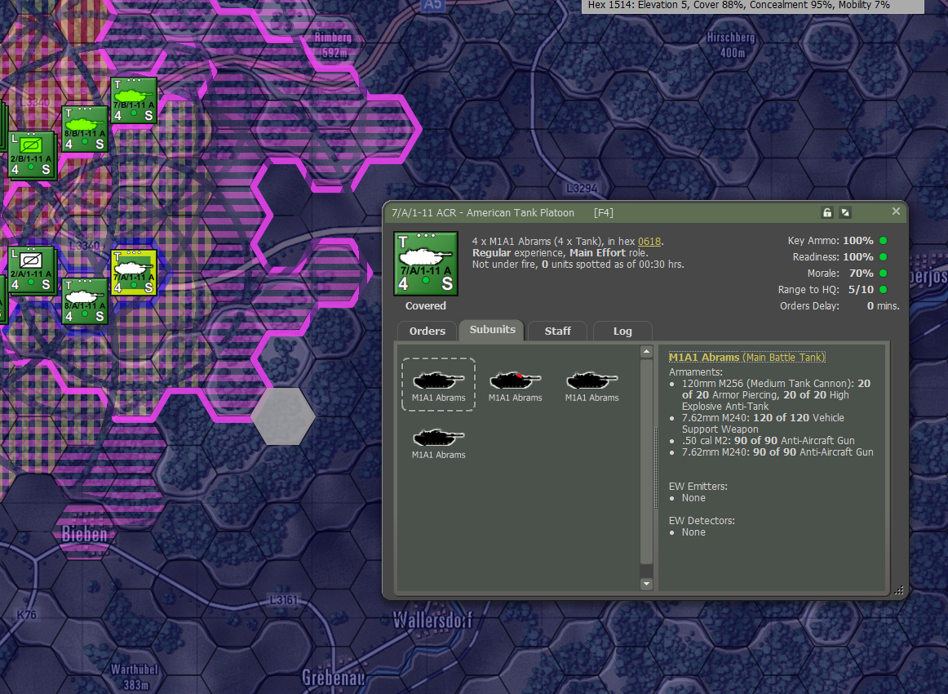Select the 7/B/1-11 A tank counter on map
948x694 pixels.
(x=133, y=100)
